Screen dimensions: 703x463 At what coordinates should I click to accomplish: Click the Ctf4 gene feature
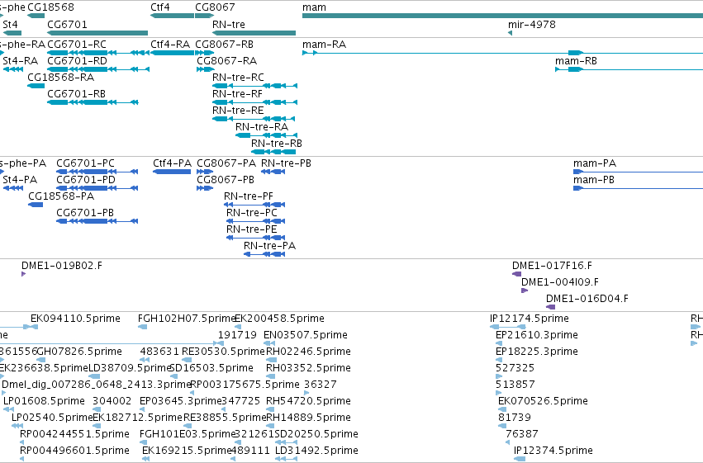(x=172, y=16)
